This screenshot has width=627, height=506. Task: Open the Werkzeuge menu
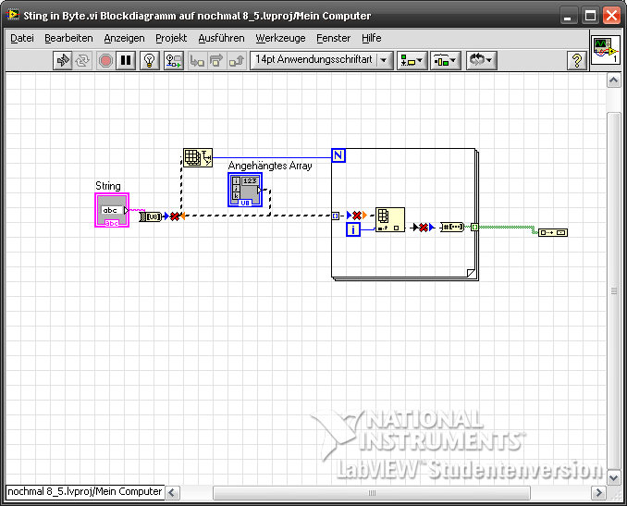coord(281,38)
